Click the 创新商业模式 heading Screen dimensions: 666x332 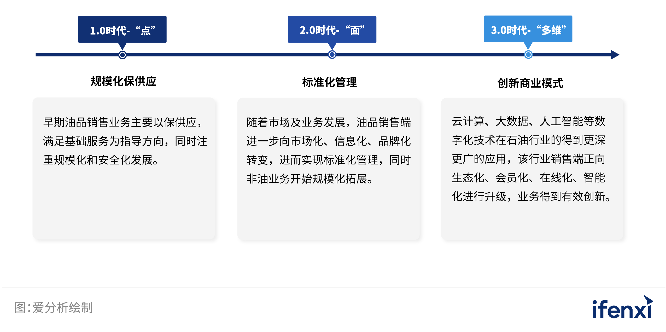(x=530, y=83)
